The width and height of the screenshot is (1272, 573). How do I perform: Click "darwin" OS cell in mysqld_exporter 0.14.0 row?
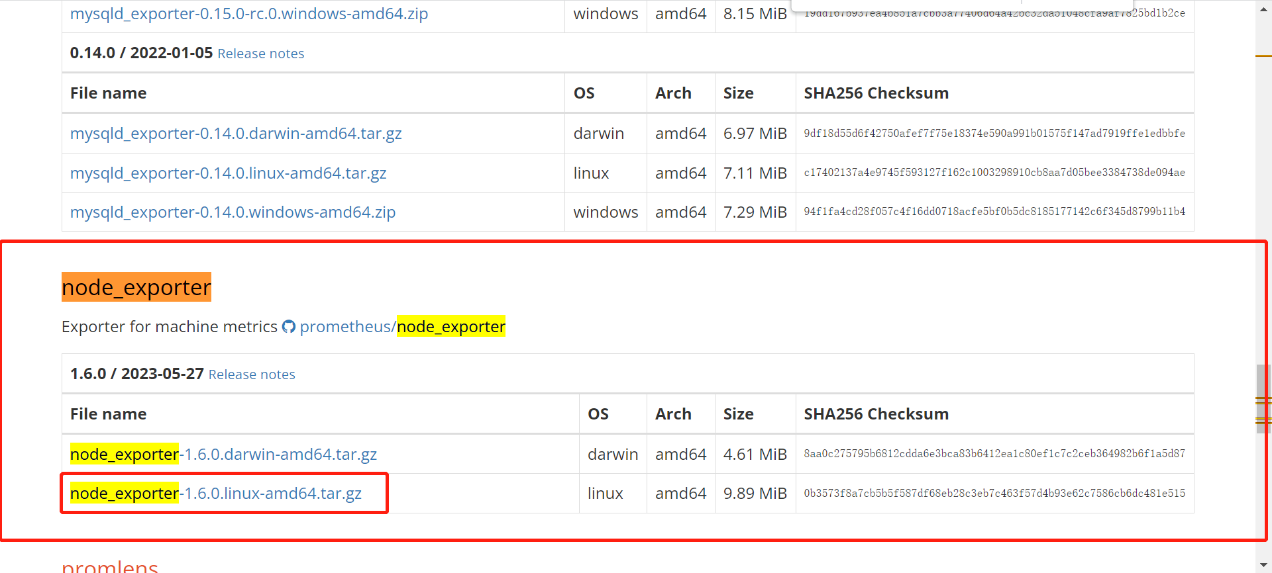pyautogui.click(x=599, y=133)
